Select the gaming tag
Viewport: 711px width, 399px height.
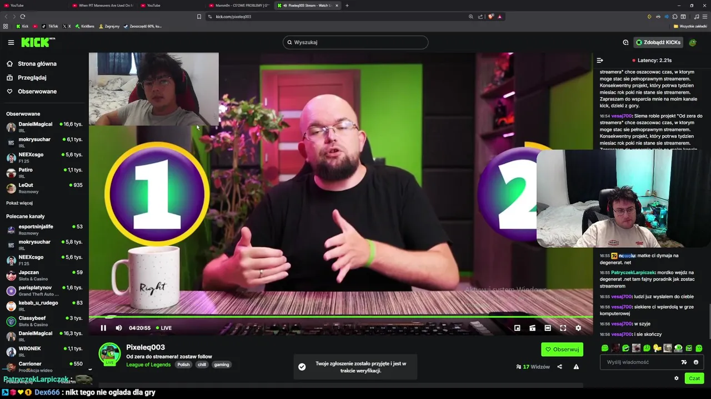(222, 365)
